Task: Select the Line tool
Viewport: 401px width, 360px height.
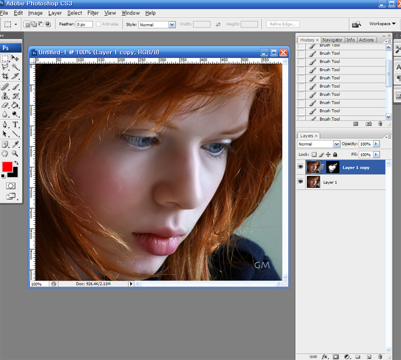Action: [15, 134]
